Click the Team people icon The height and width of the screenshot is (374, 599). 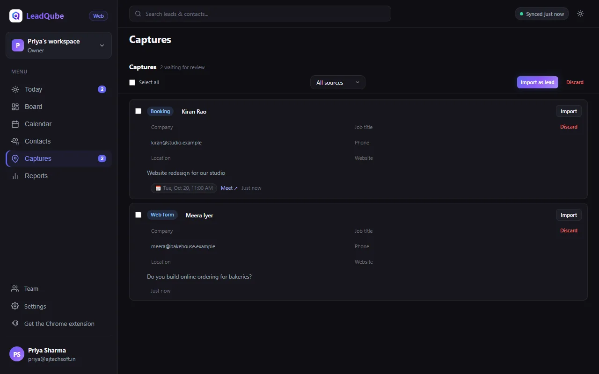click(x=15, y=288)
